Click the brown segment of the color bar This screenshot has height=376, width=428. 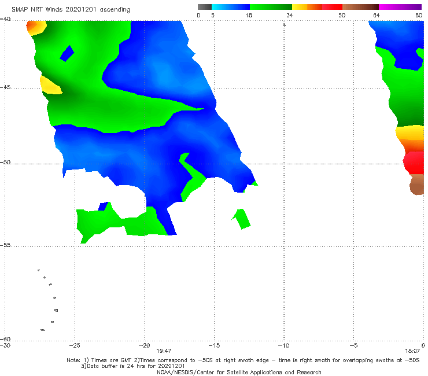(x=360, y=7)
